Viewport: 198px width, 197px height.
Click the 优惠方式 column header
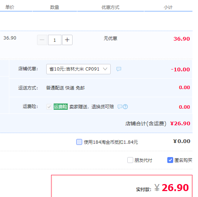111,7
